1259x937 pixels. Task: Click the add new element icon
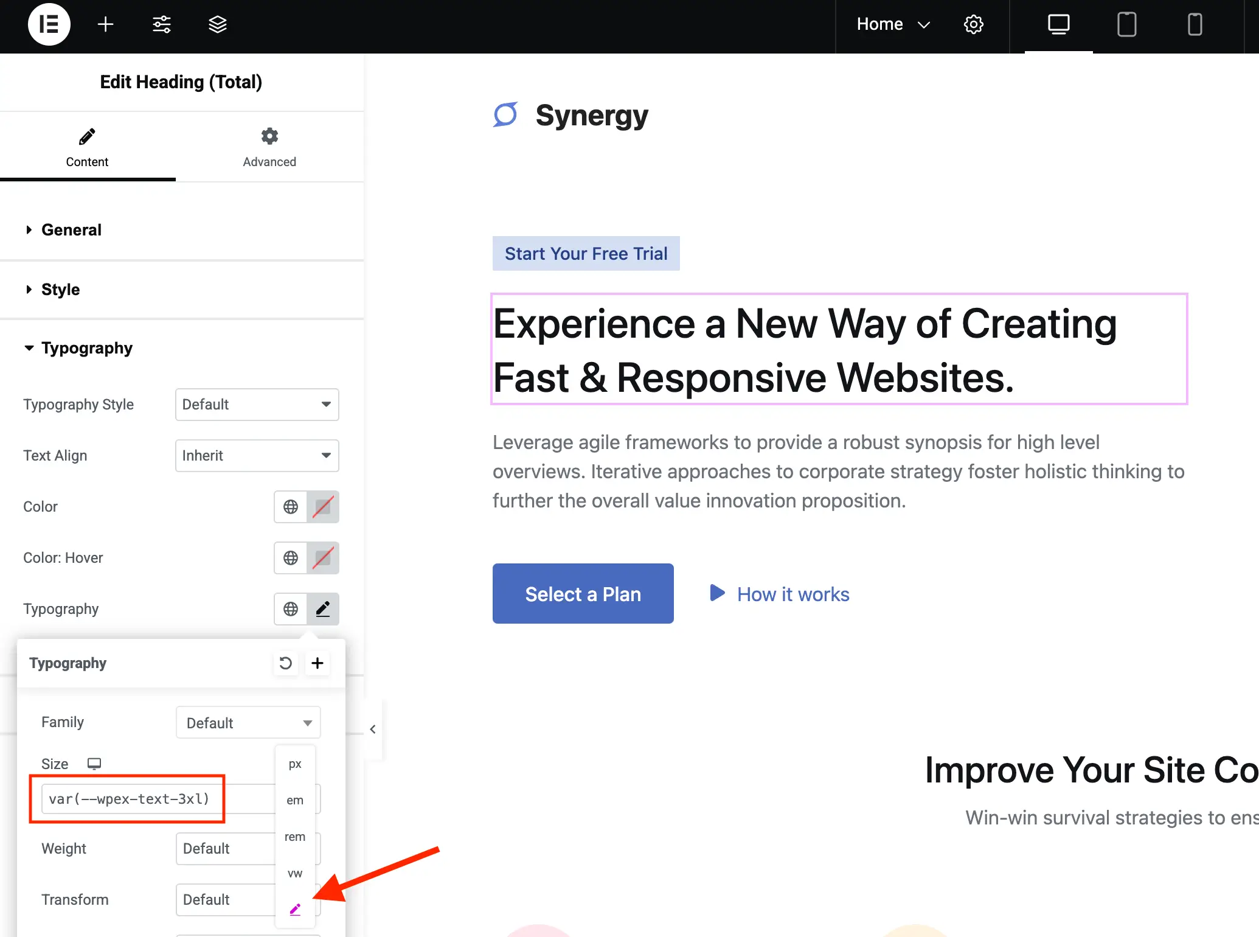point(105,24)
